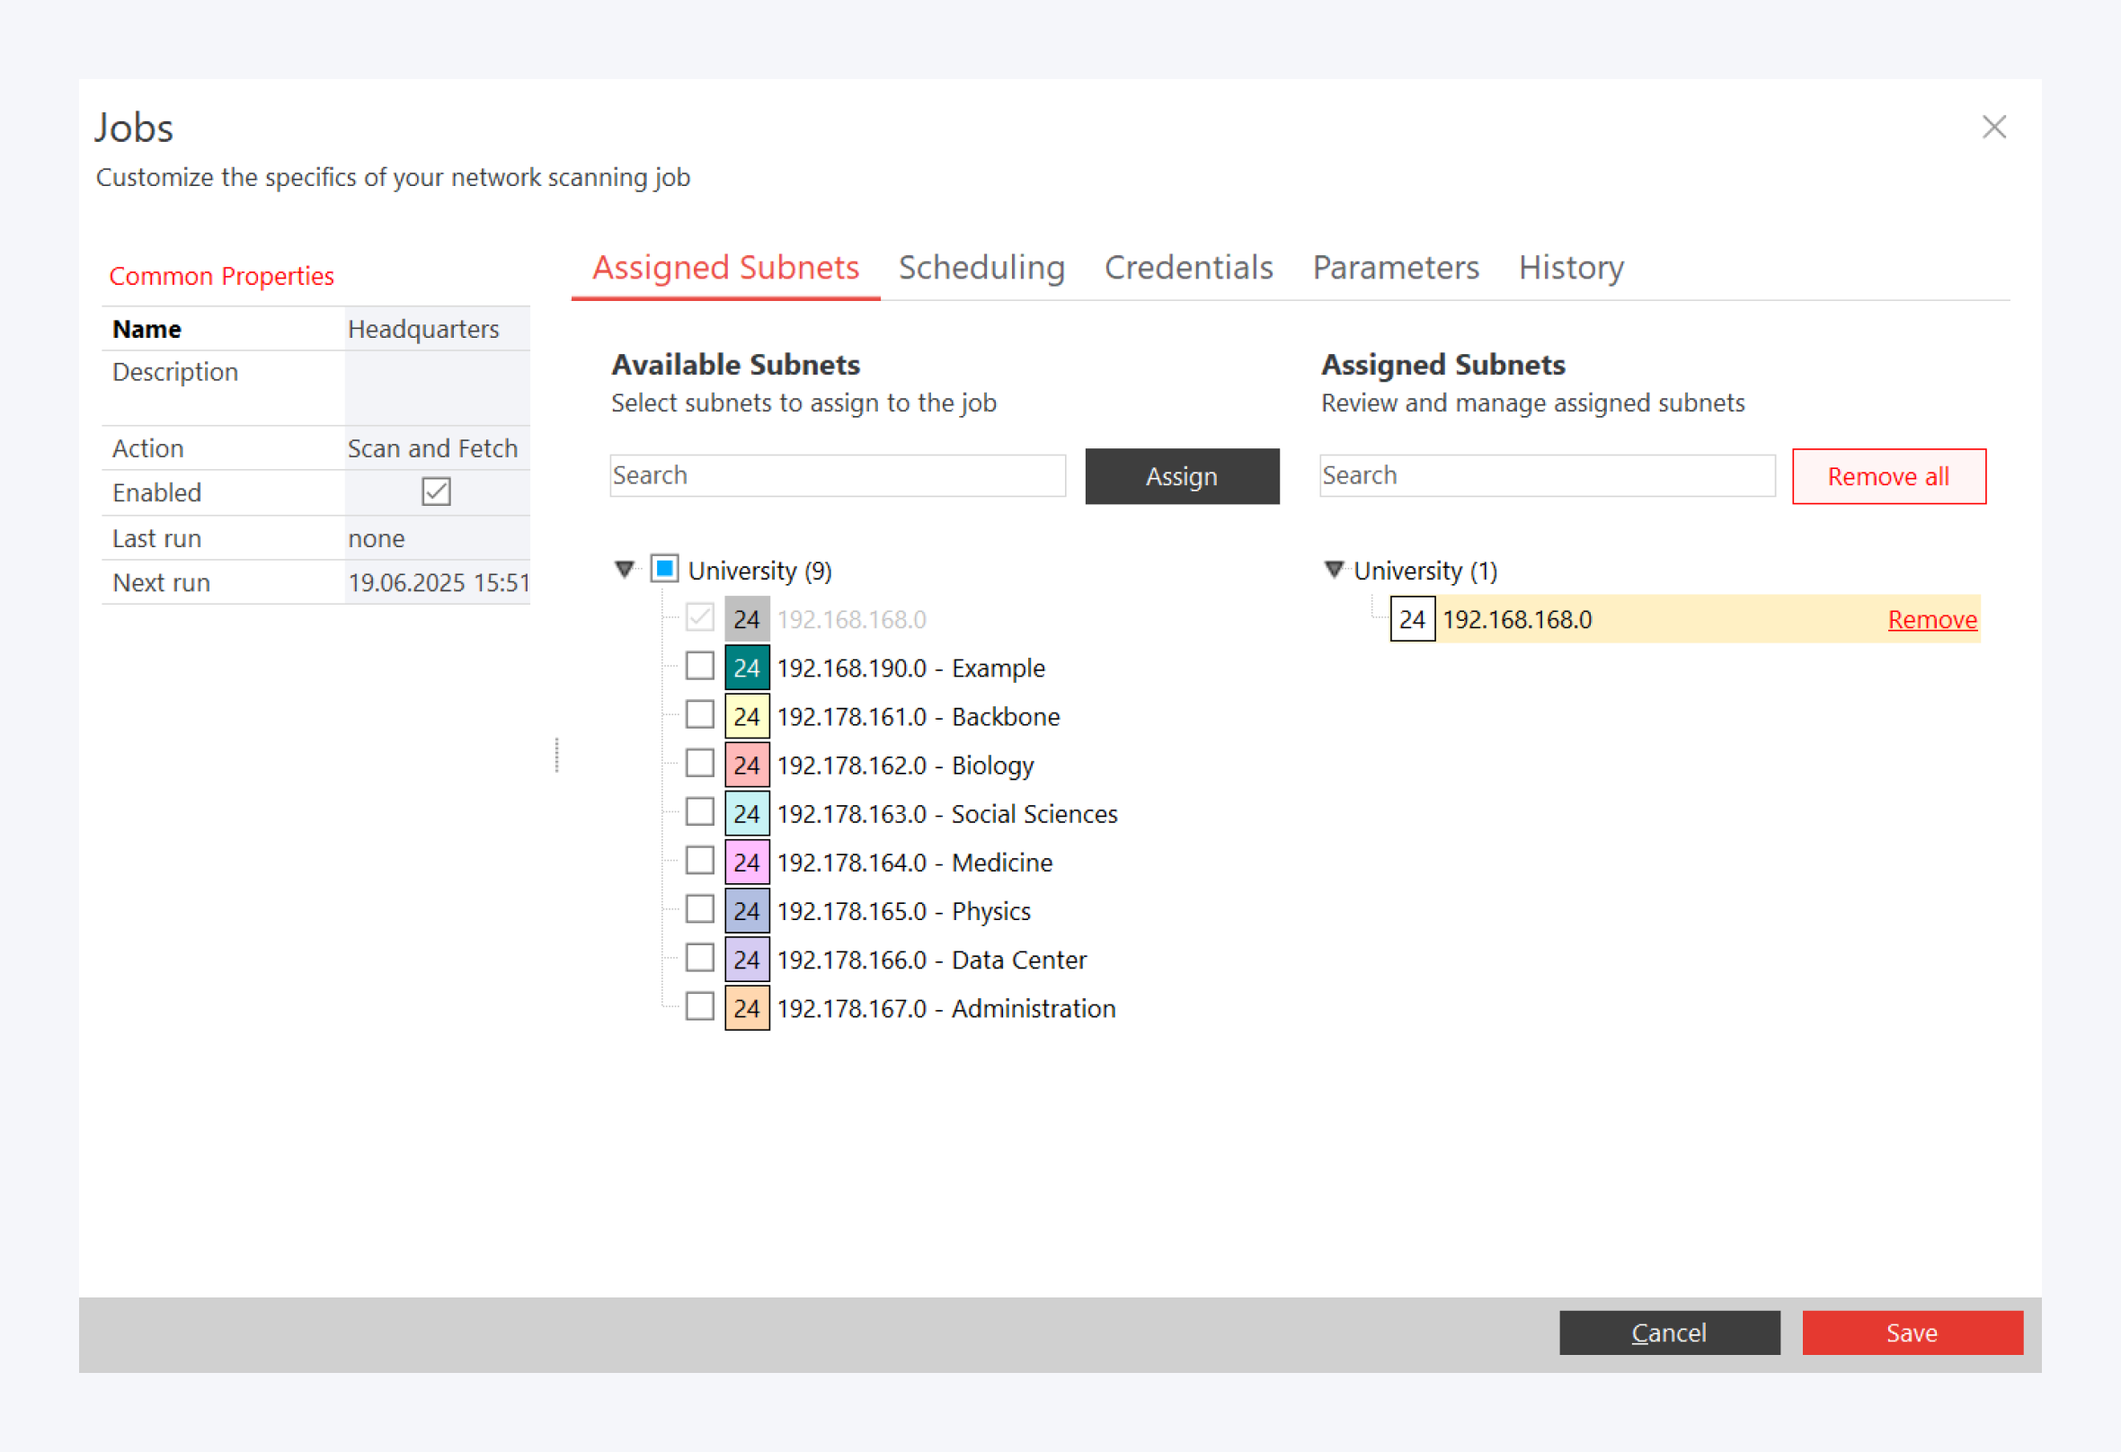Screen dimensions: 2121x1452
Task: Check the 192.168.190.0 - Example checkbox
Action: 700,666
